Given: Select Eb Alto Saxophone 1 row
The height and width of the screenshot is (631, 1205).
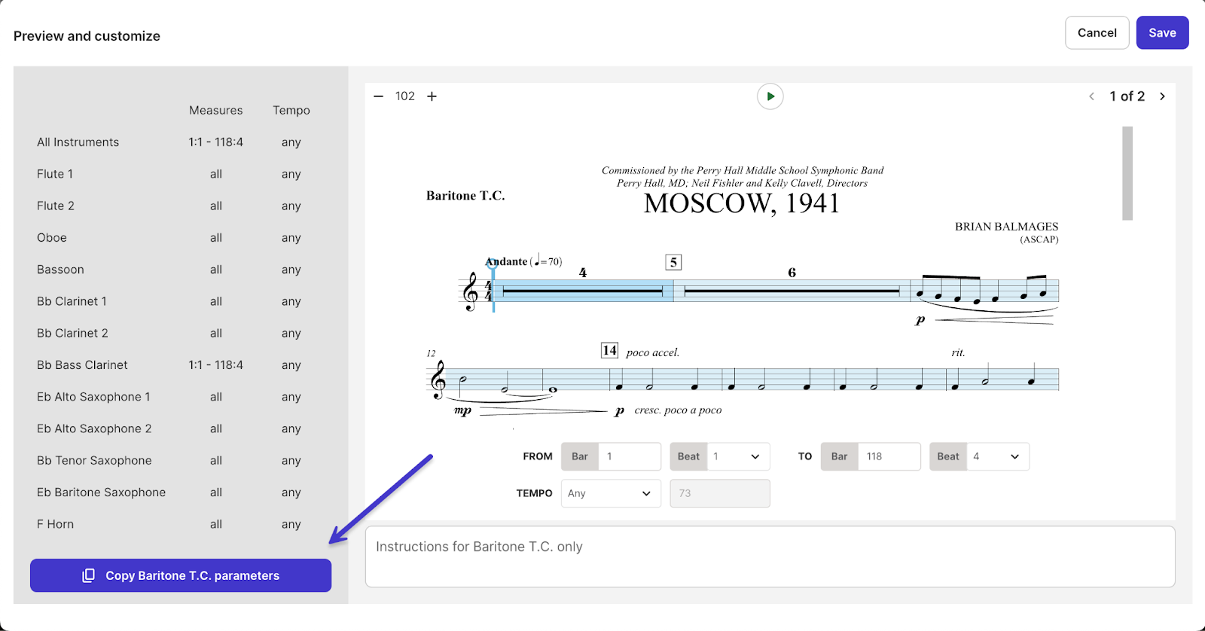Looking at the screenshot, I should coord(181,397).
